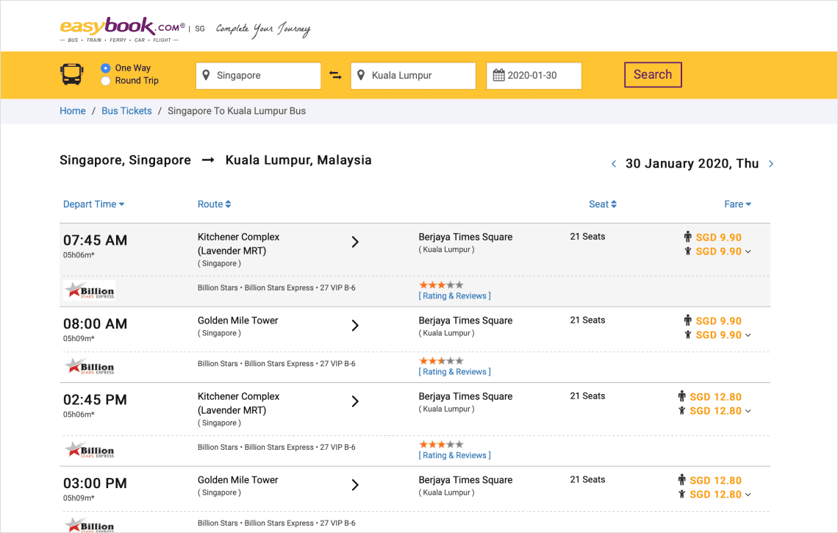Click adult fare icon for 07:45 AM trip
The image size is (838, 533).
click(687, 236)
